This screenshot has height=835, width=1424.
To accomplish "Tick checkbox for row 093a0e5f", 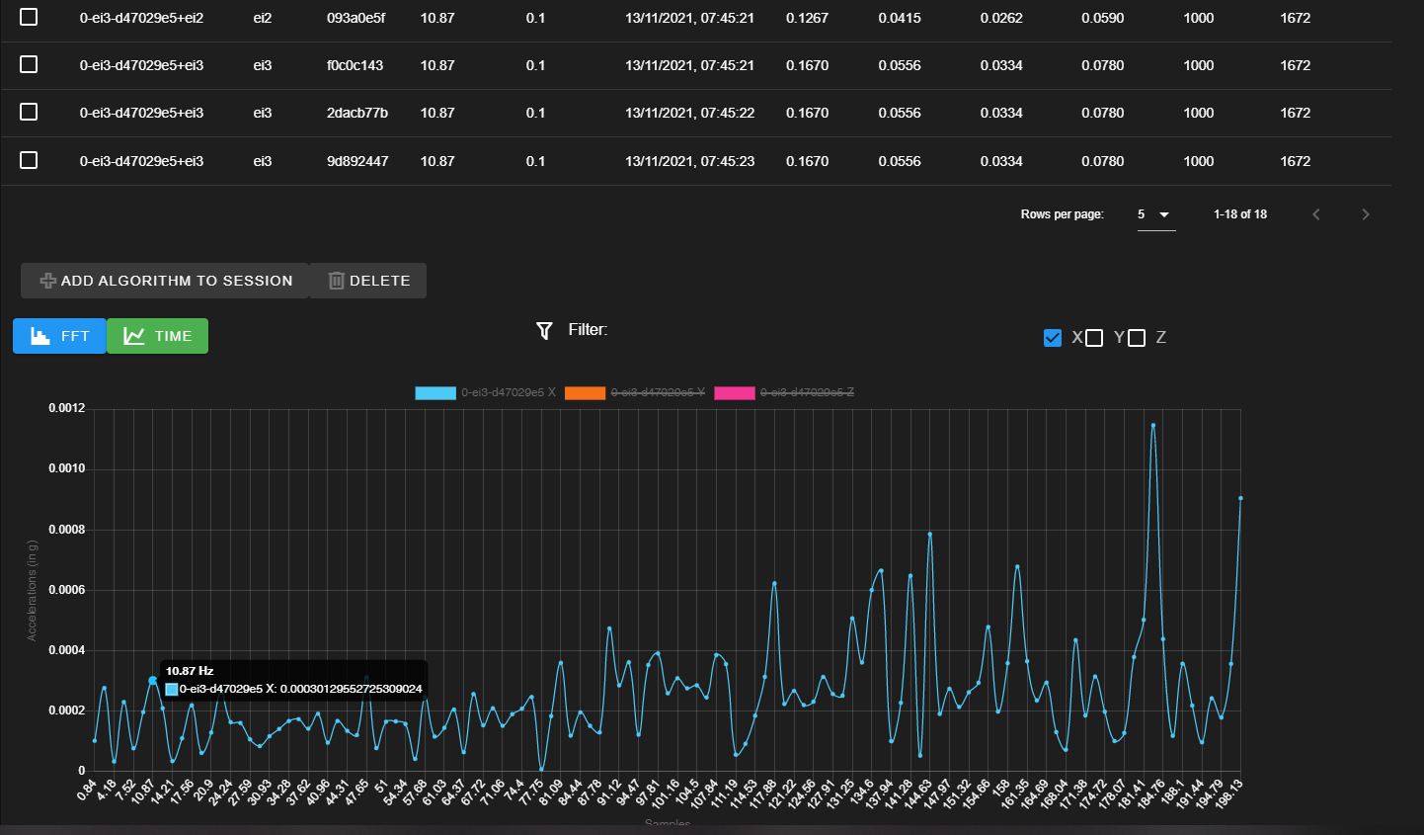I will (29, 17).
